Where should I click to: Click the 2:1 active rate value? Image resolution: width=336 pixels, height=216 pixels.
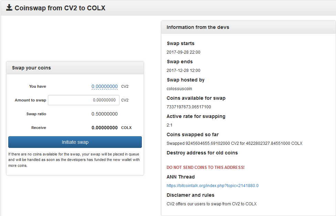click(169, 125)
